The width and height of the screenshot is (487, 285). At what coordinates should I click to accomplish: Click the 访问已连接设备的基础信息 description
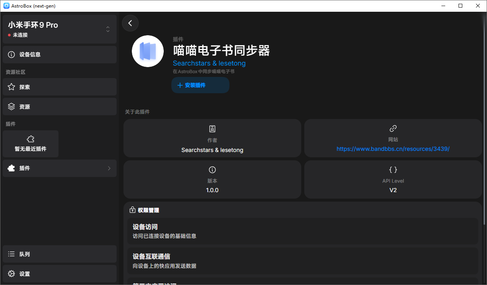pyautogui.click(x=164, y=236)
